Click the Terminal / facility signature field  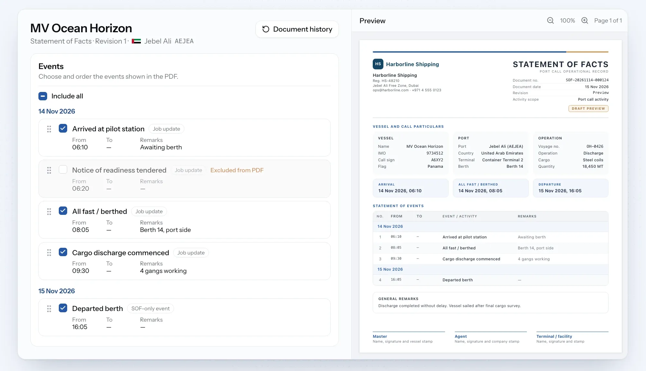pyautogui.click(x=572, y=338)
